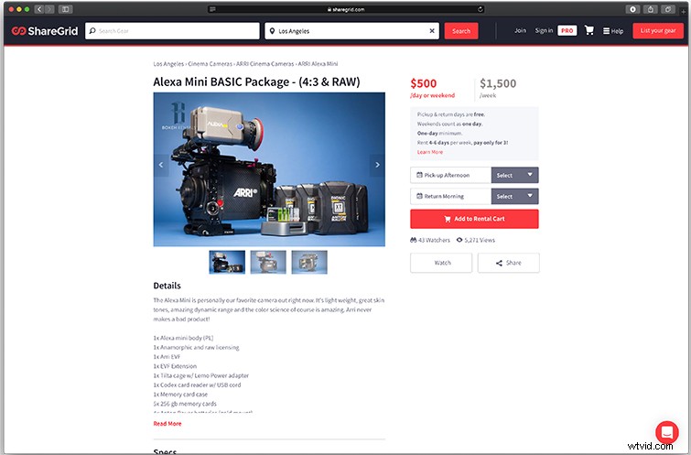The image size is (691, 455).
Task: Watch this listing
Action: (441, 263)
